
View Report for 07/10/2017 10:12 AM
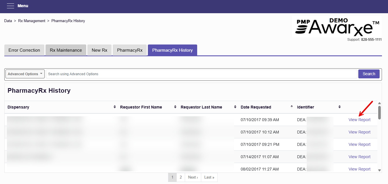coord(359,132)
